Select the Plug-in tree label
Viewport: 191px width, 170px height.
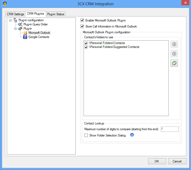(28, 29)
